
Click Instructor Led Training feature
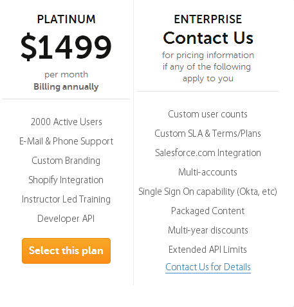point(66,199)
